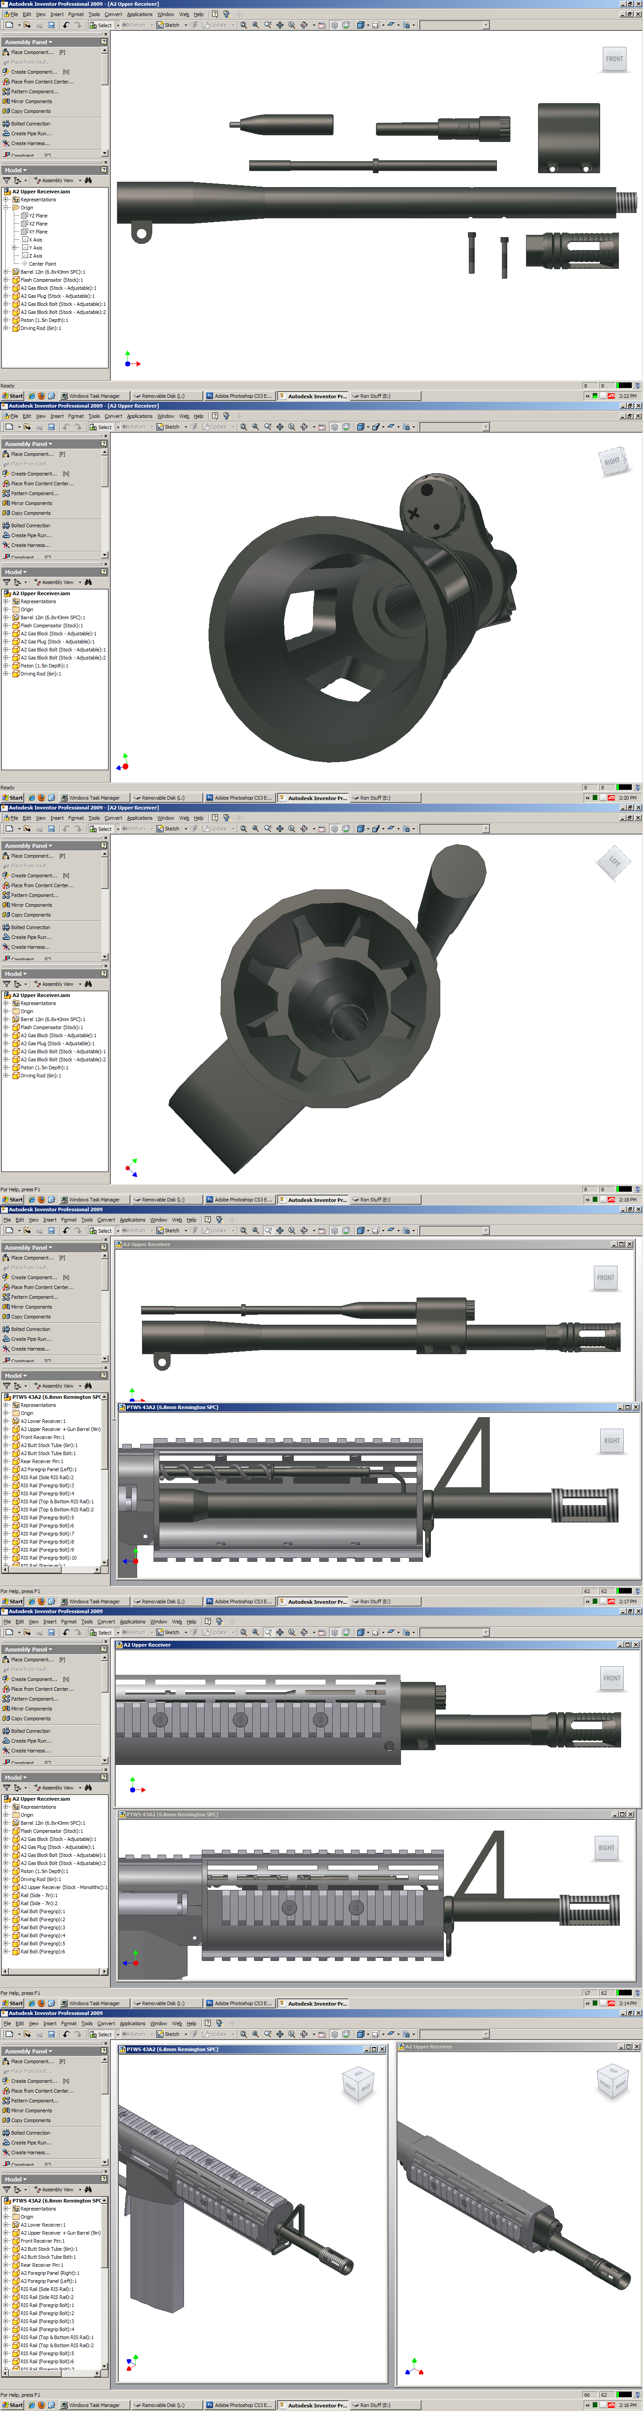Click Rotate icon in the 2:20 PM window toolbar
This screenshot has width=643, height=2411.
click(x=304, y=427)
